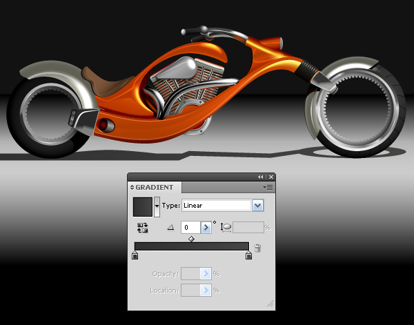Collapse the panel with double-arrow icon
Viewport: 414px width, 325px height.
pos(261,177)
